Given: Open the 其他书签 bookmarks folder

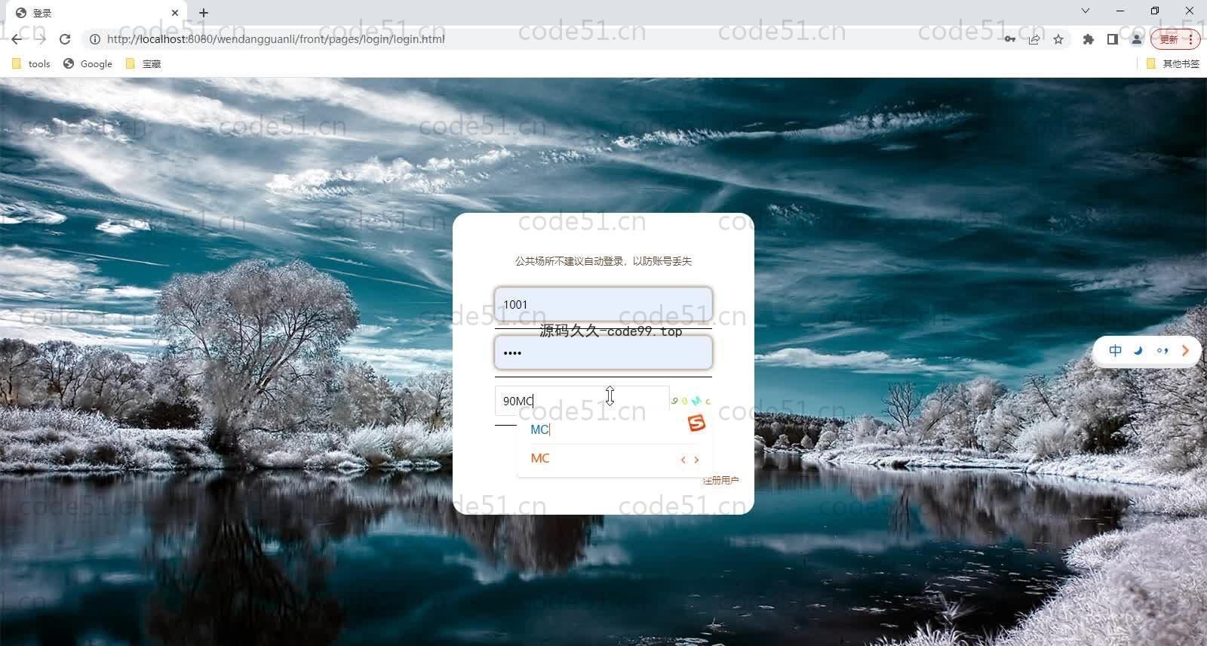Looking at the screenshot, I should point(1172,64).
